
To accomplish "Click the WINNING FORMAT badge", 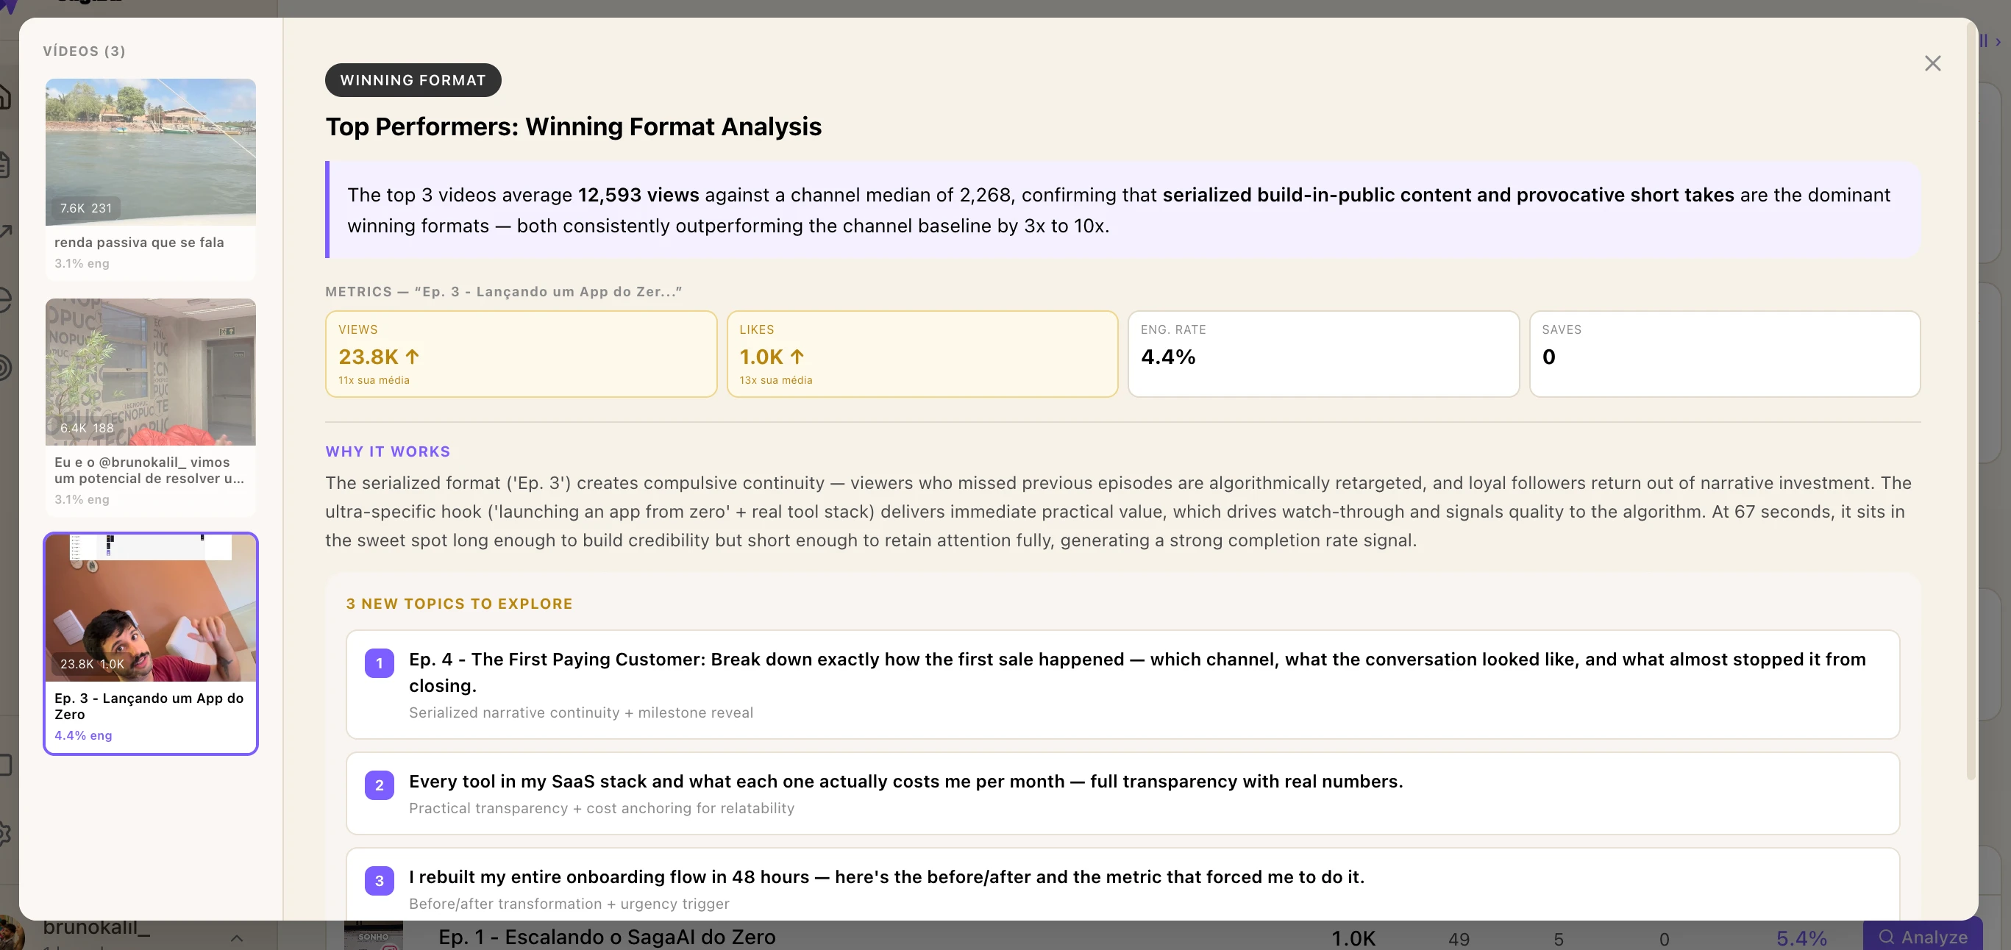I will pos(413,80).
